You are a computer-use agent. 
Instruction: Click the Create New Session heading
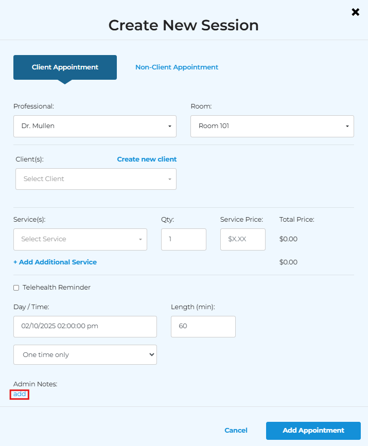pyautogui.click(x=184, y=25)
